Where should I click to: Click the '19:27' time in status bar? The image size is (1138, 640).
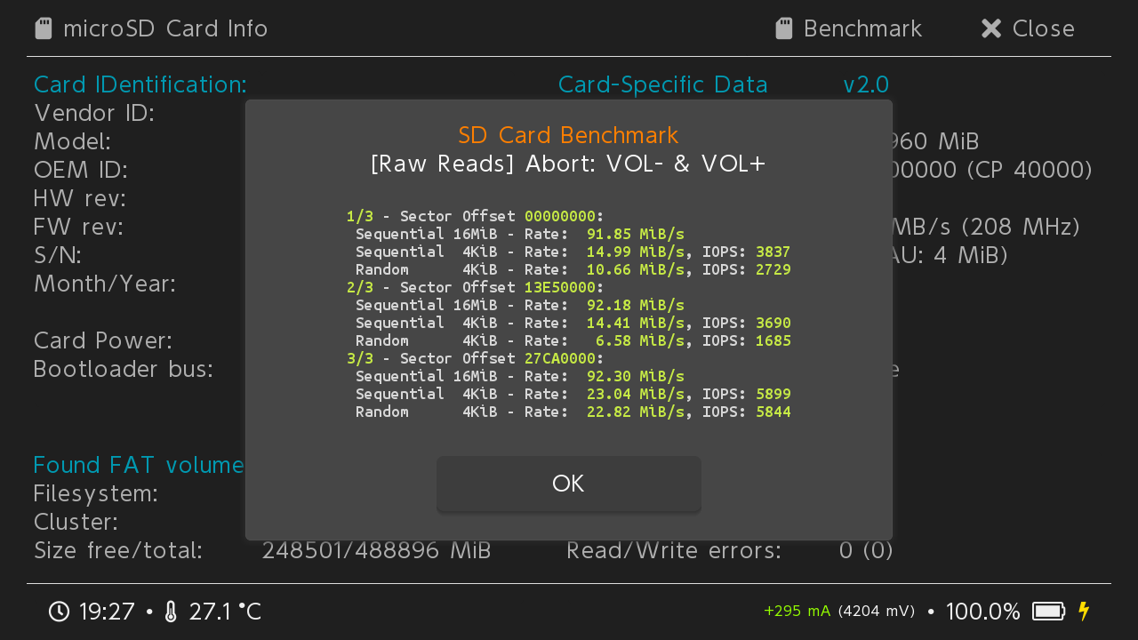[107, 612]
